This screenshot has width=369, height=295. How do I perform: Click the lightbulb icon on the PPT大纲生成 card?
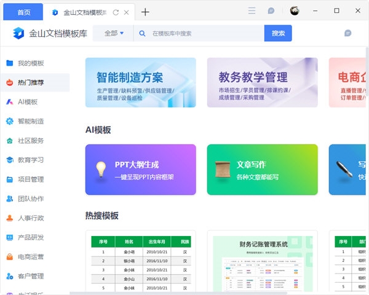click(101, 170)
